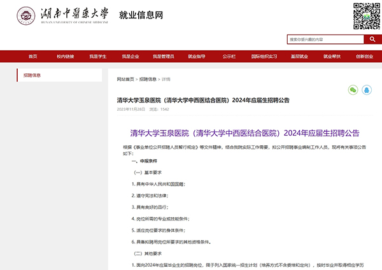This screenshot has width=382, height=270.
Task: Click 招聘信息 in the left sidebar
Action: coord(32,75)
